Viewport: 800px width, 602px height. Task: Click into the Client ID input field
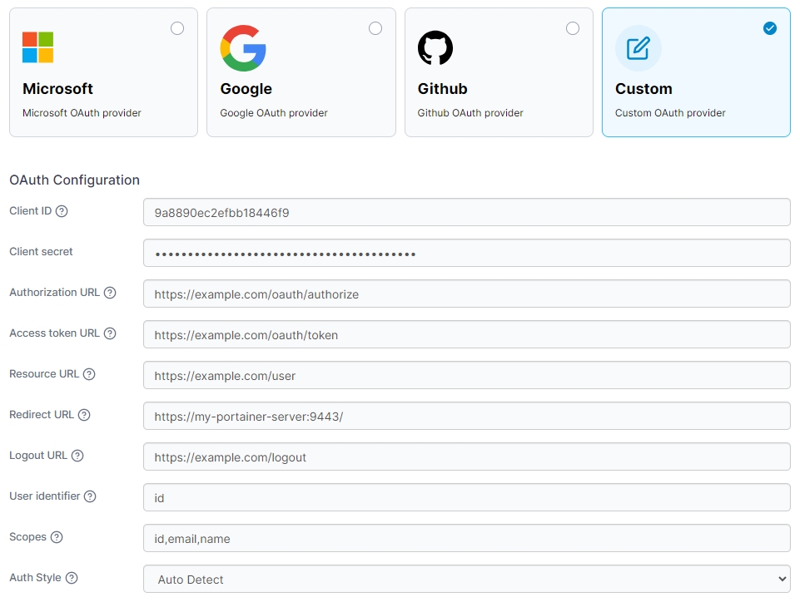(x=466, y=212)
